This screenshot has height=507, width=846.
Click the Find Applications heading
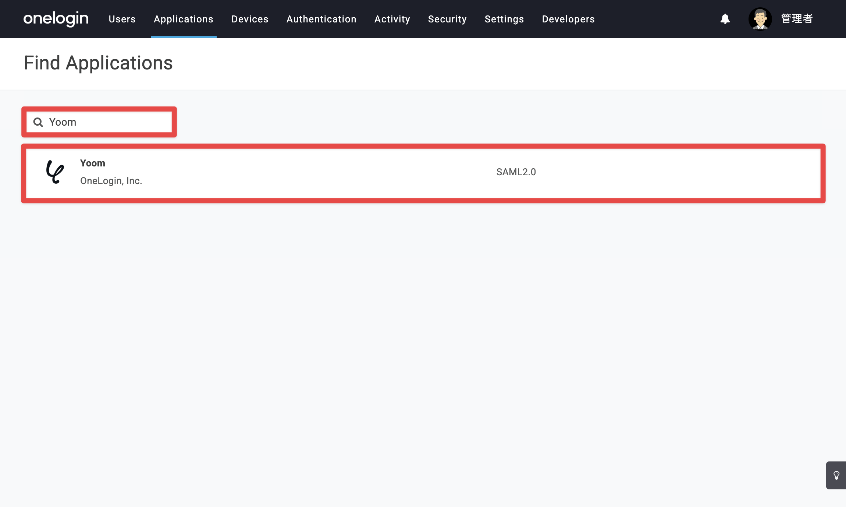[98, 63]
